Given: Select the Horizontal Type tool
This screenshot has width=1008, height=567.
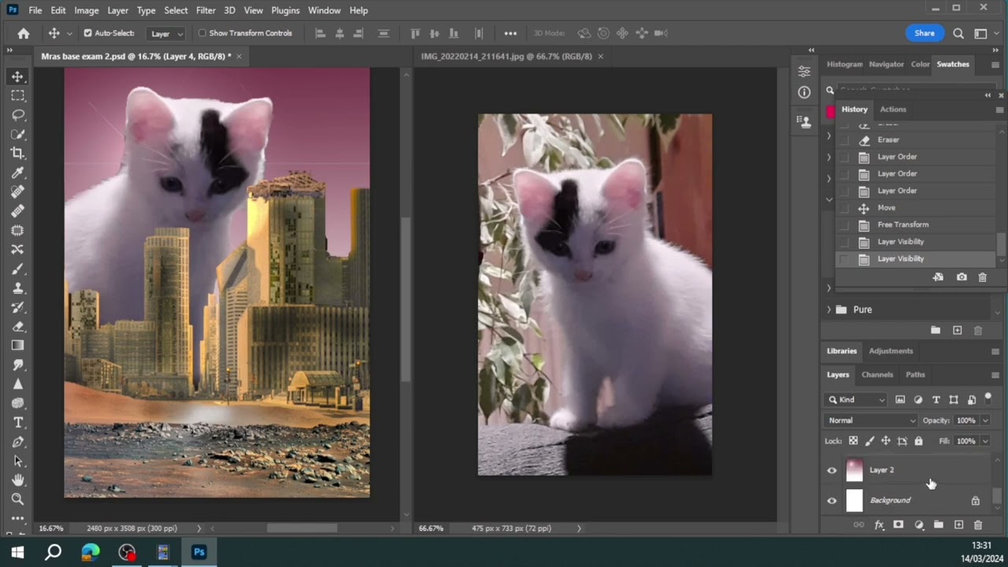Looking at the screenshot, I should (x=17, y=422).
